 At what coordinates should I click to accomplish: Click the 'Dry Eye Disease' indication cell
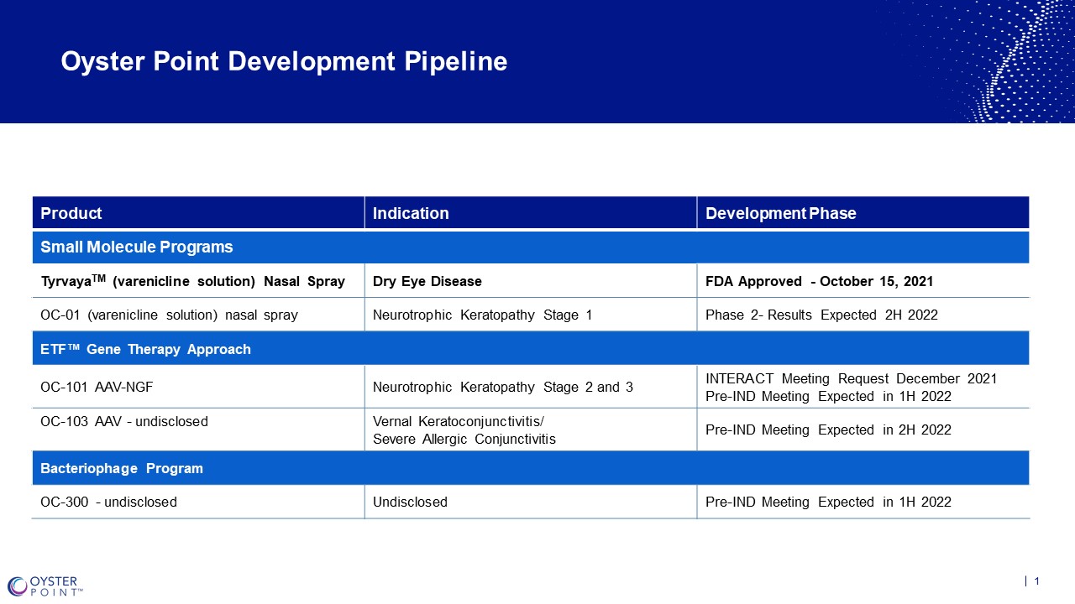427,281
